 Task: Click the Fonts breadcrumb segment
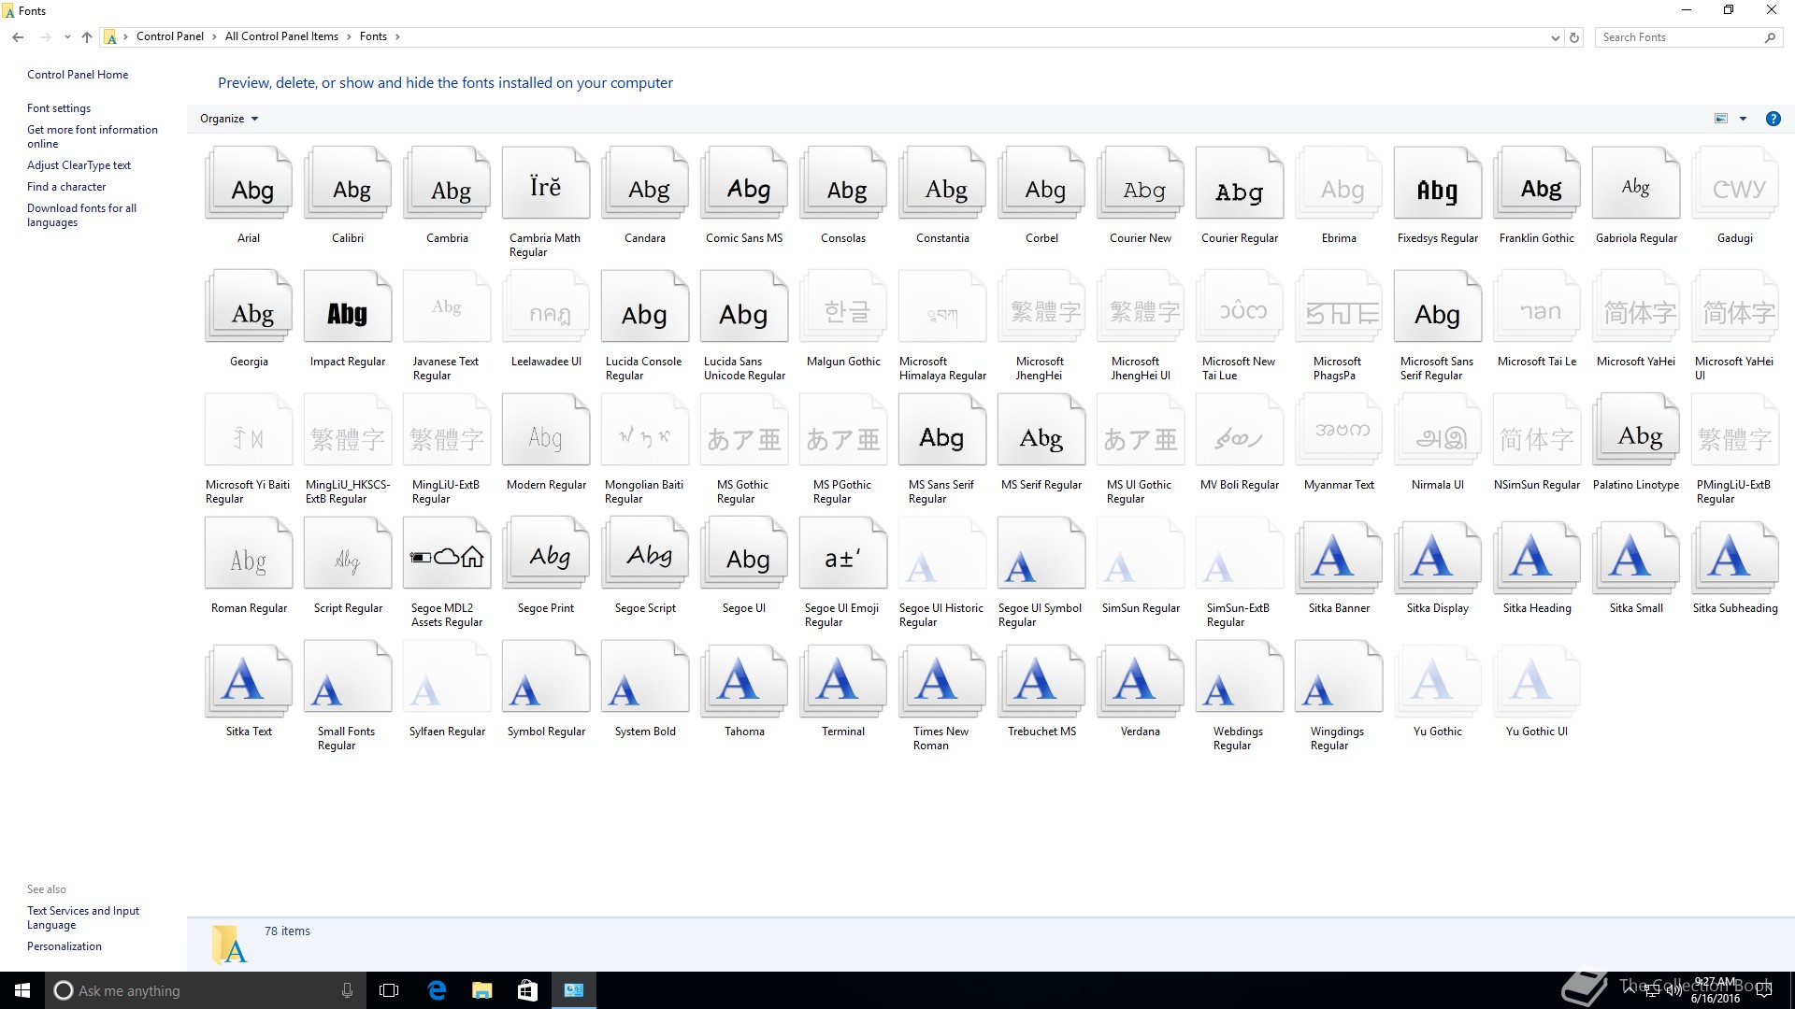(x=373, y=36)
